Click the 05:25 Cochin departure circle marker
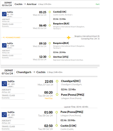The height and width of the screenshot is (131, 113). (x=50, y=12)
